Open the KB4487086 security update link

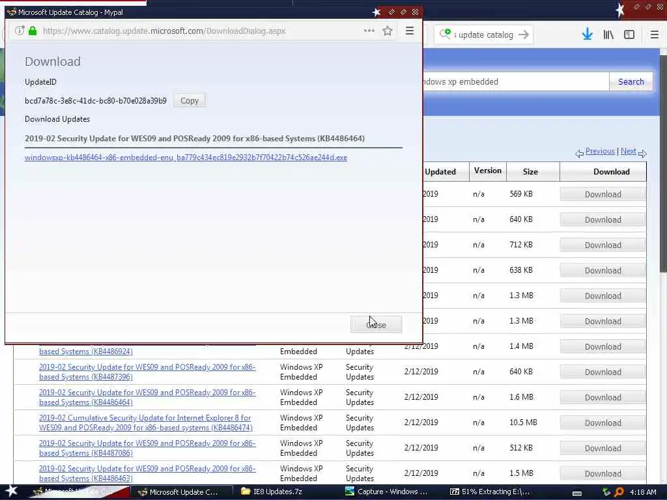pos(147,448)
